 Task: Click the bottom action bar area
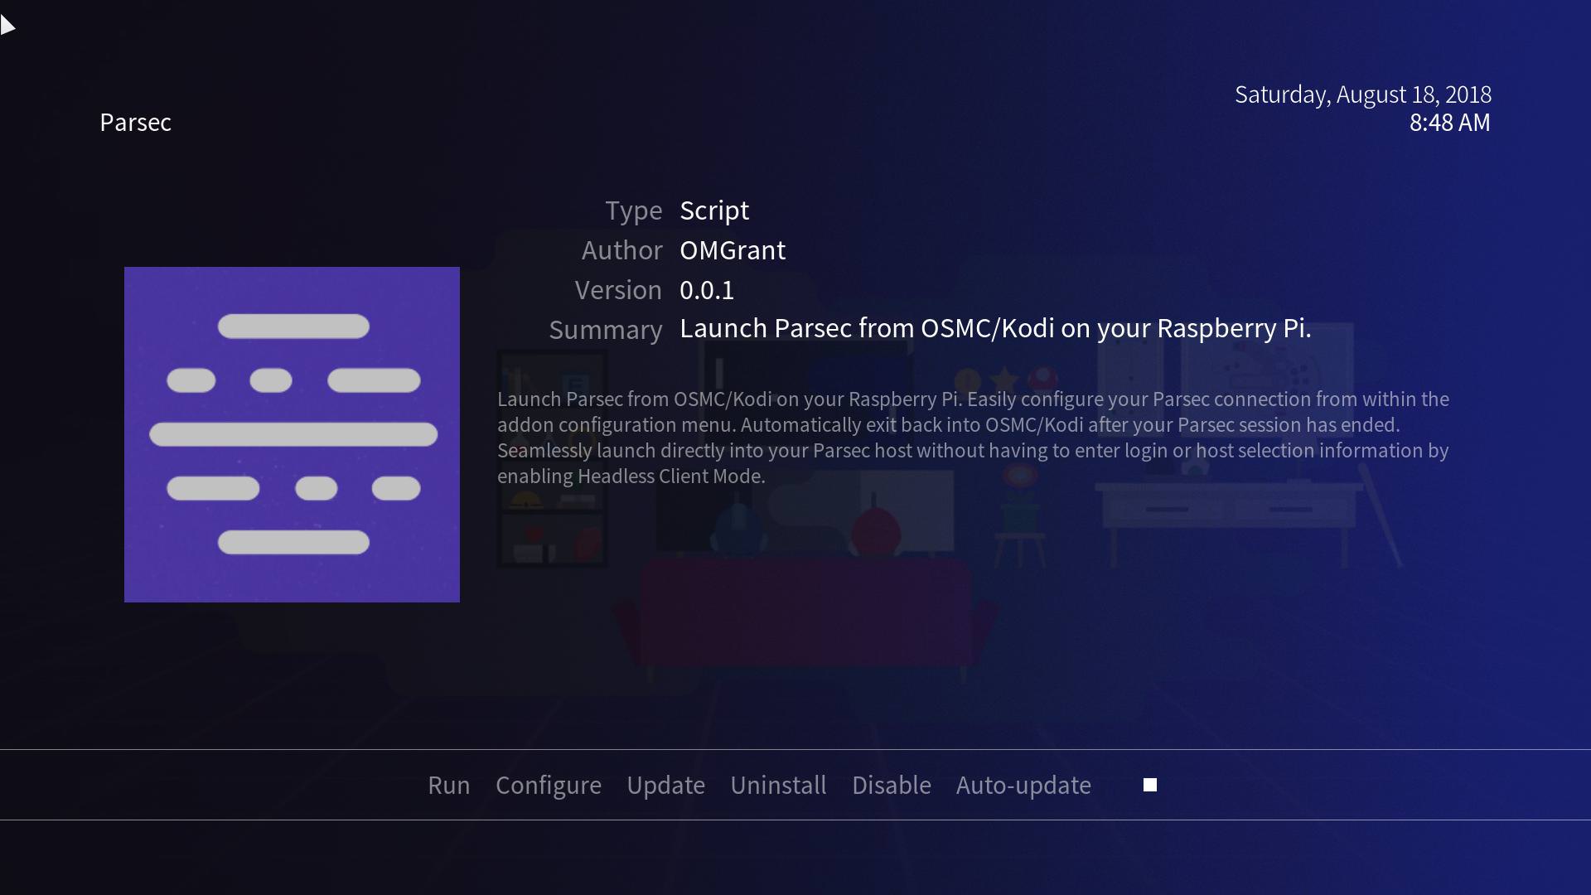coord(795,783)
